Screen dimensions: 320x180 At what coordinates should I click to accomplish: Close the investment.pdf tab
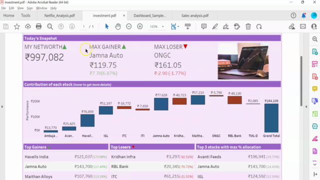124,15
